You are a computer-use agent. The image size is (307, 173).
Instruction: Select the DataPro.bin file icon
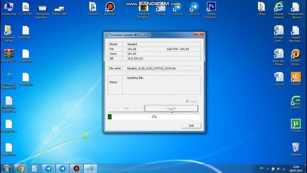click(9, 149)
